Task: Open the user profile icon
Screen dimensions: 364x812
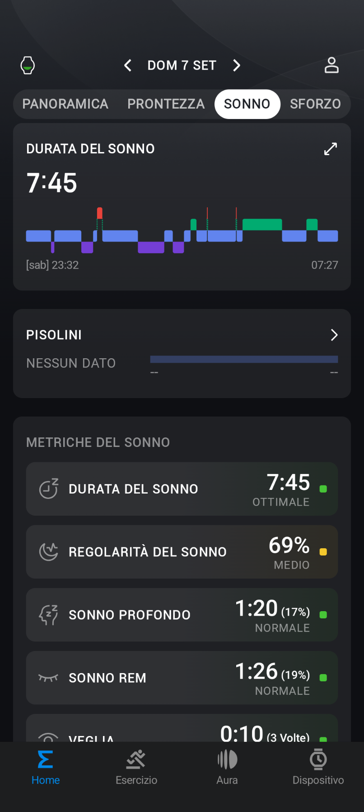Action: pos(331,66)
